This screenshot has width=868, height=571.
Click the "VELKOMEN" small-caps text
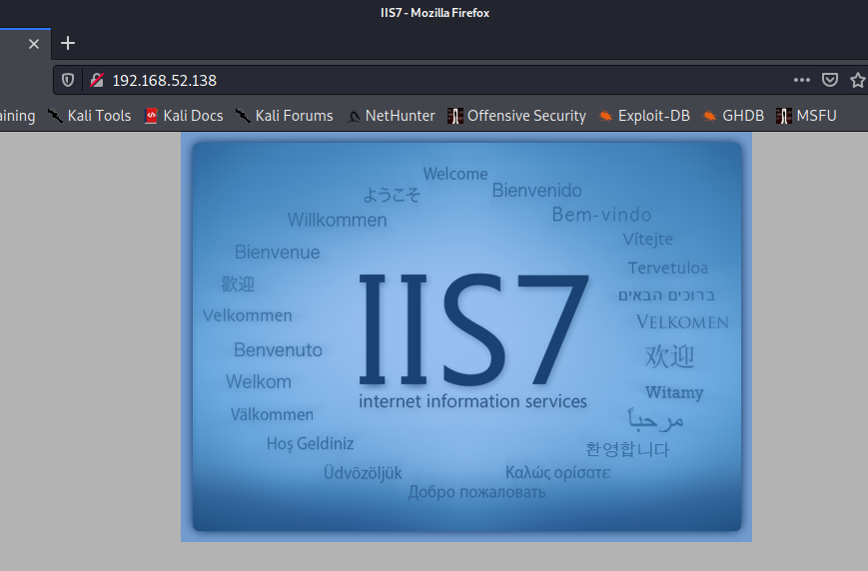coord(682,322)
